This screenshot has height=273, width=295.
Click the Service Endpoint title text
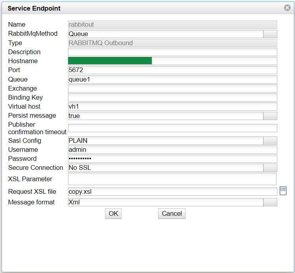click(x=34, y=9)
